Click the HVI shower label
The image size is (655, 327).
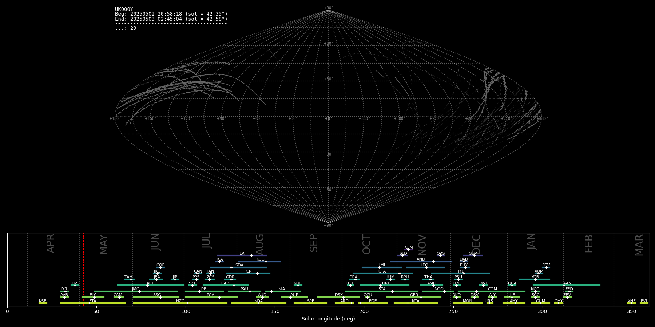click(x=75, y=283)
